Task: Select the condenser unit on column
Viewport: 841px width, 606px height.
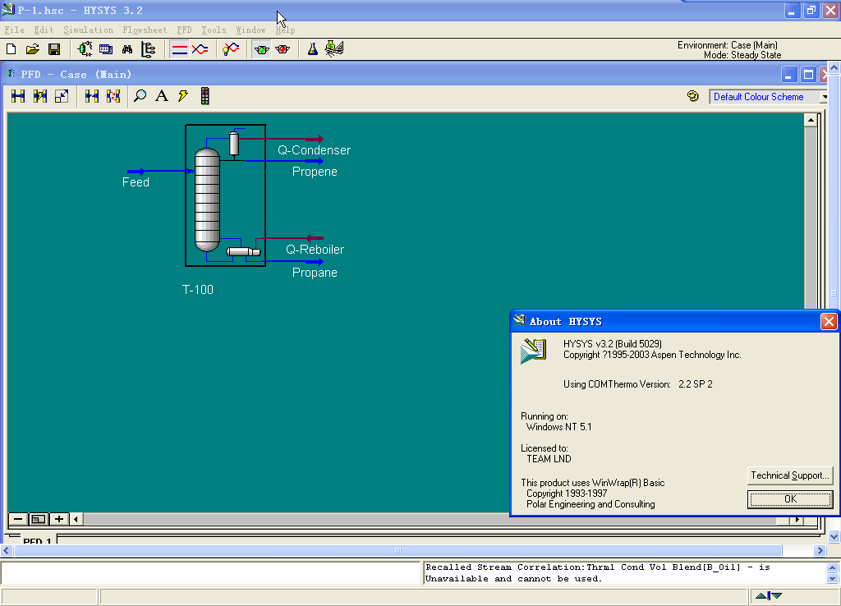Action: [x=234, y=144]
